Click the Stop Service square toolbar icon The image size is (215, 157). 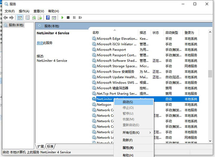(x=68, y=18)
